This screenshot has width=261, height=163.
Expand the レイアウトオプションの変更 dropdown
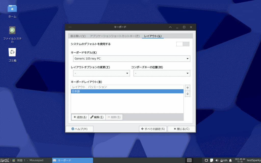101,73
